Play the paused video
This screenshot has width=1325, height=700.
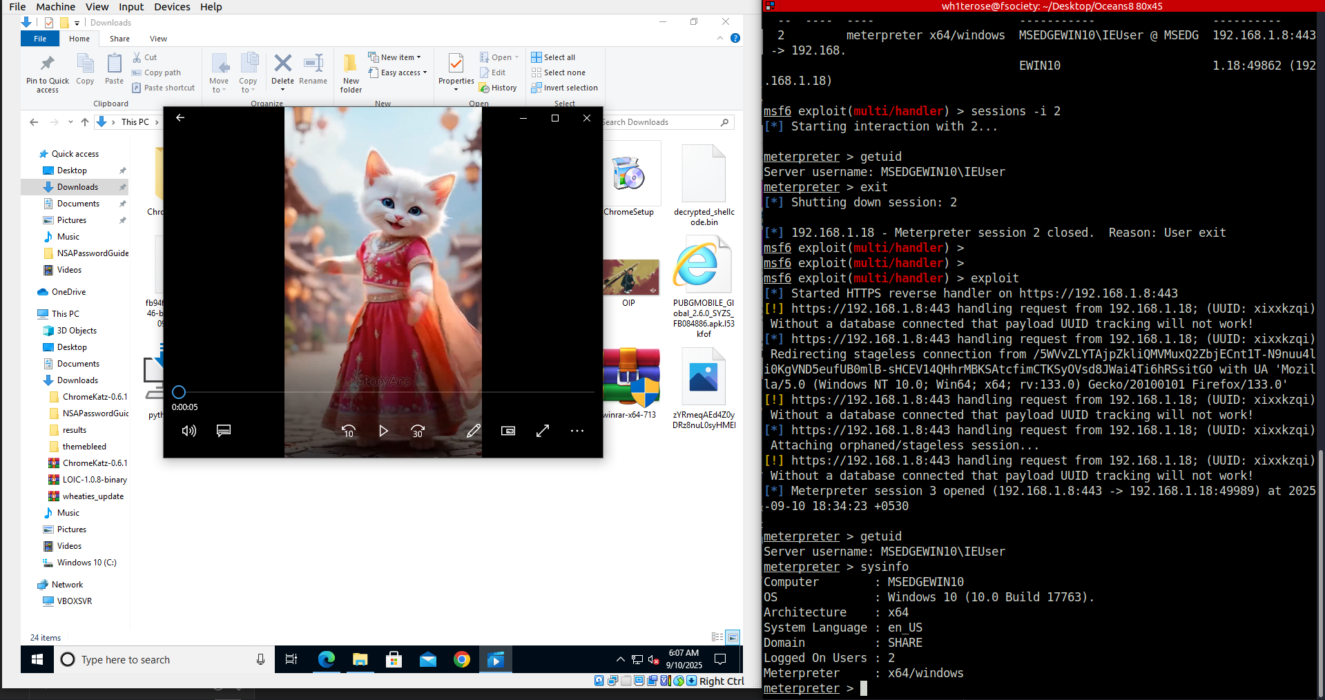(x=383, y=431)
